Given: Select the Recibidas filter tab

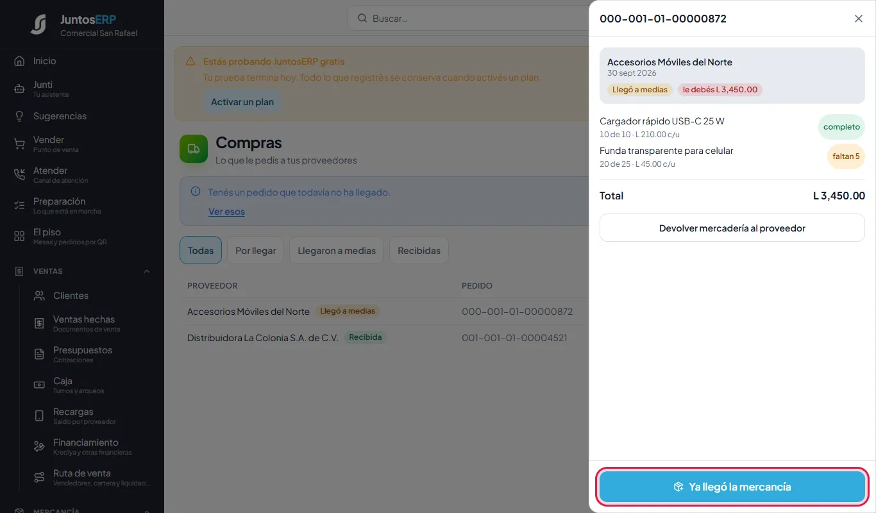Looking at the screenshot, I should [x=419, y=251].
